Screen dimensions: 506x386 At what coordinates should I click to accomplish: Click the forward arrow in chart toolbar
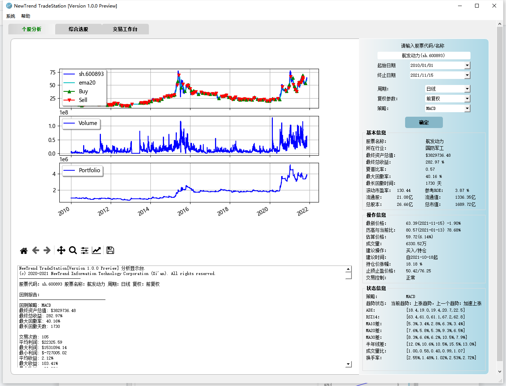point(47,250)
